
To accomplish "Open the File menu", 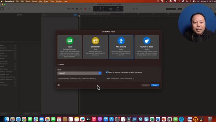I will click(17, 1).
